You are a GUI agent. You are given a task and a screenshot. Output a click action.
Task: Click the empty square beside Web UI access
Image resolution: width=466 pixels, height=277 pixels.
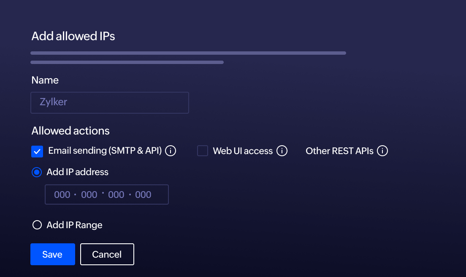click(x=202, y=151)
